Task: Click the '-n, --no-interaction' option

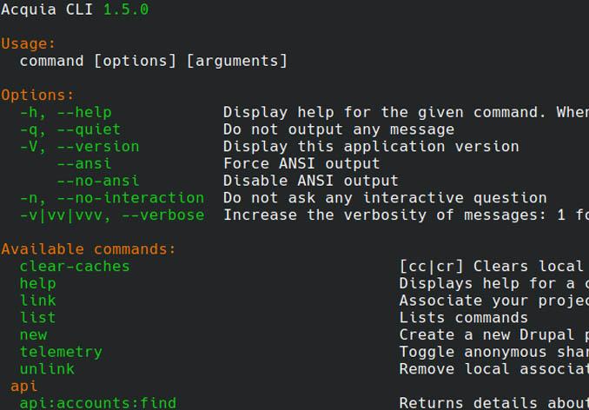Action: point(112,198)
